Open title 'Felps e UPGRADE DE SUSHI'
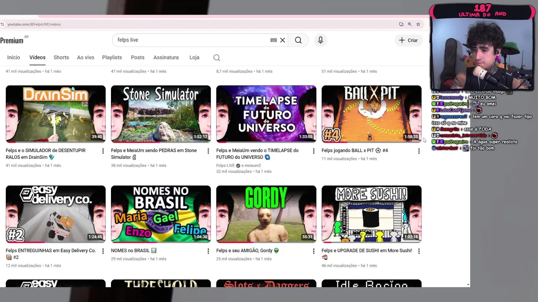Image resolution: width=538 pixels, height=302 pixels. [x=367, y=253]
